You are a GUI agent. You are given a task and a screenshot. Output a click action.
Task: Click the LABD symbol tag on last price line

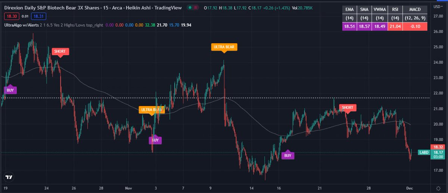click(424, 152)
